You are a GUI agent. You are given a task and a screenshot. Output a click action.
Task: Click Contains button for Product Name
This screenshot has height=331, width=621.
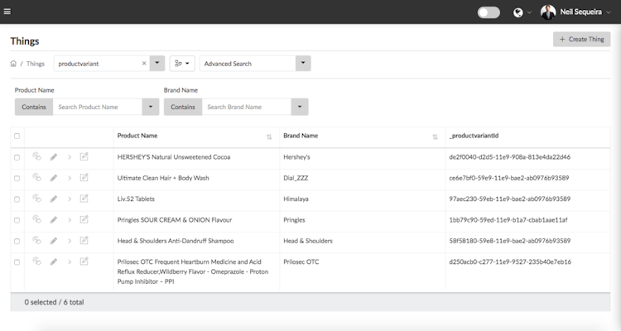point(34,107)
